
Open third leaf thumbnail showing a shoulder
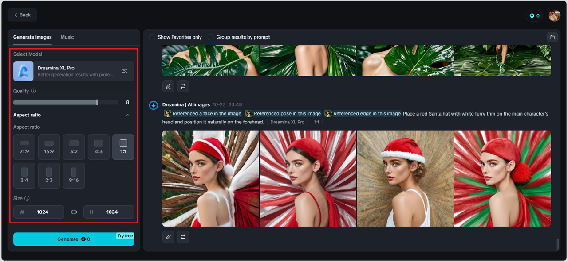405,60
